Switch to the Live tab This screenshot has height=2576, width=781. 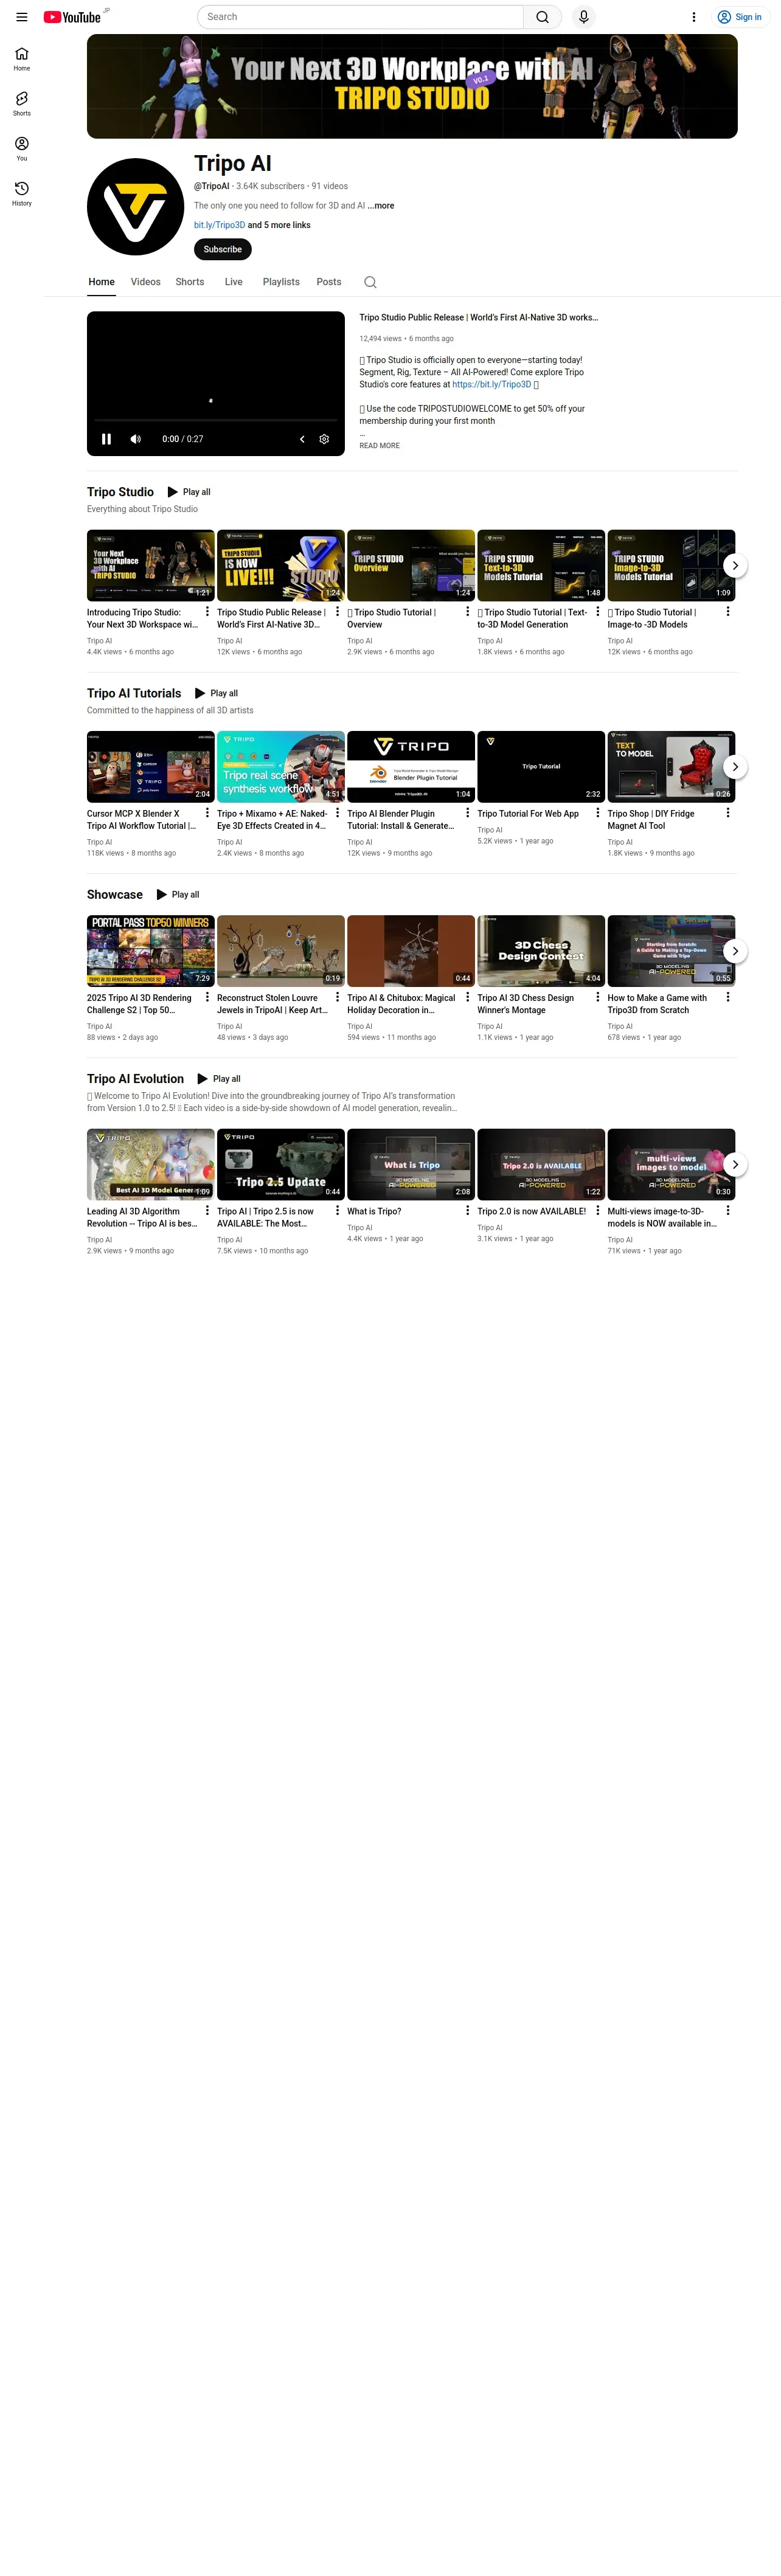pos(234,282)
